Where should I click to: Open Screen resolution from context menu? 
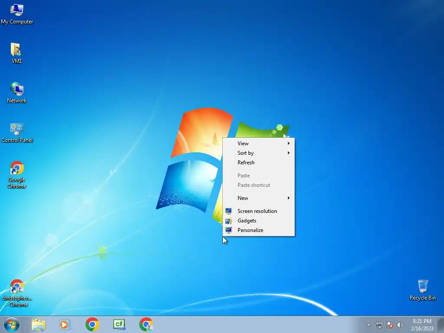point(259,211)
